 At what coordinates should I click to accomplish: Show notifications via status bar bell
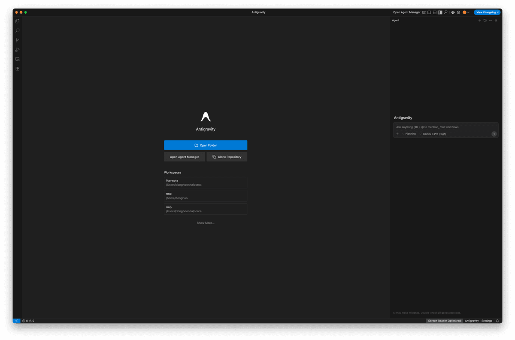[x=497, y=321]
